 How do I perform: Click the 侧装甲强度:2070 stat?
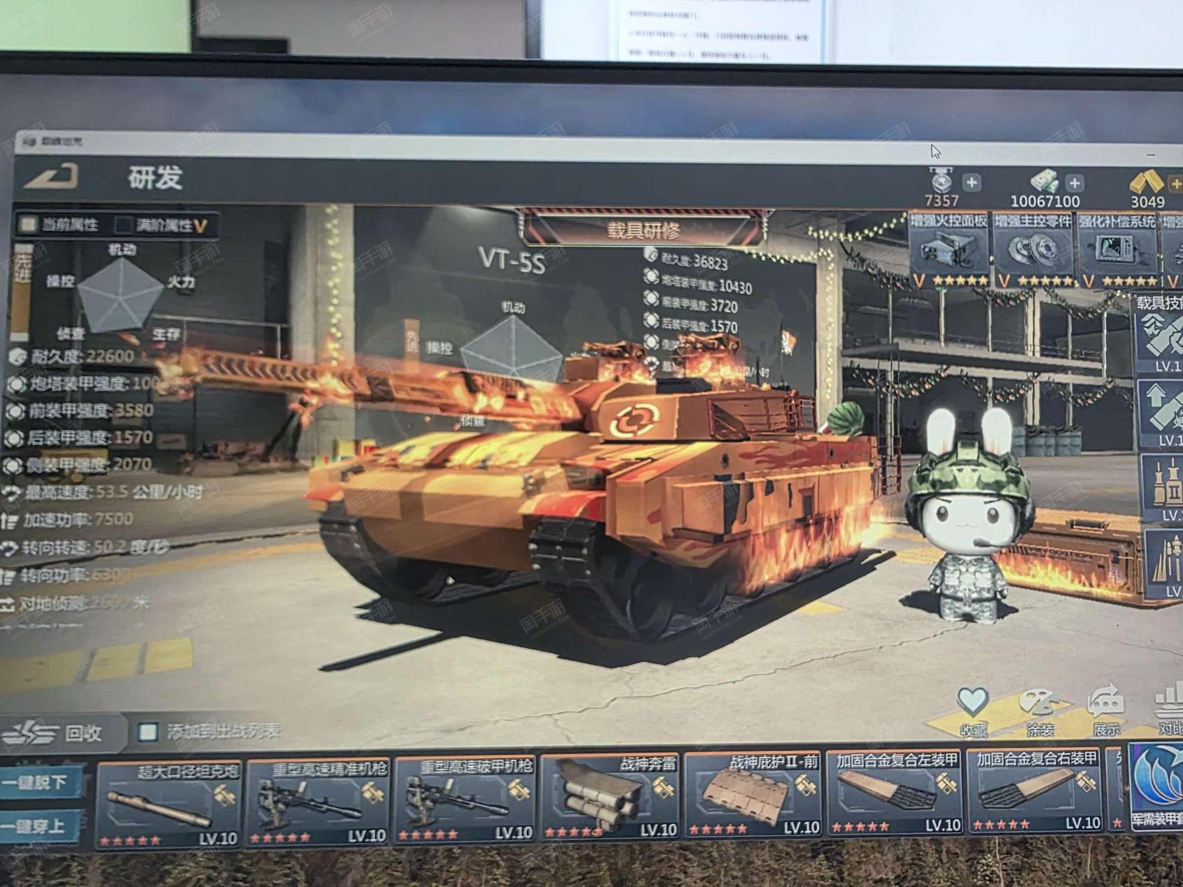(77, 465)
